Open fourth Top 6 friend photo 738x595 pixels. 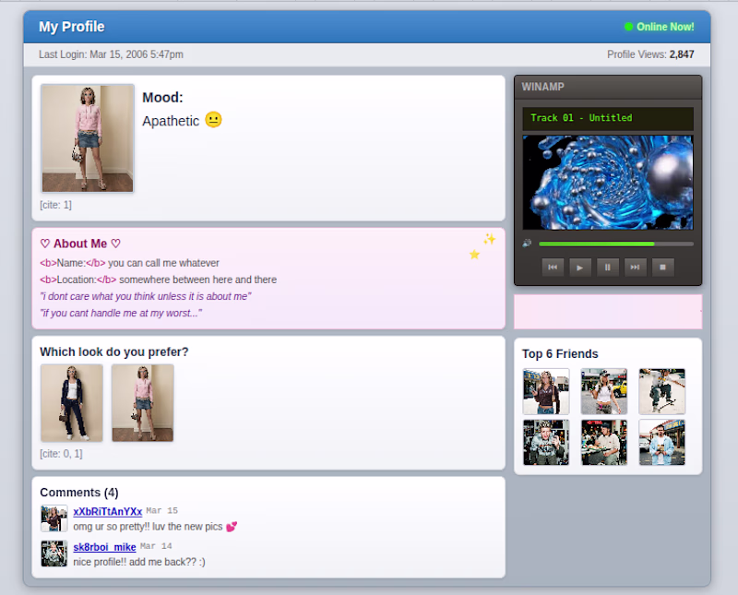click(x=546, y=443)
